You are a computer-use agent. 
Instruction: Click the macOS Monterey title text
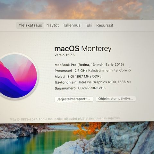coord(83,49)
